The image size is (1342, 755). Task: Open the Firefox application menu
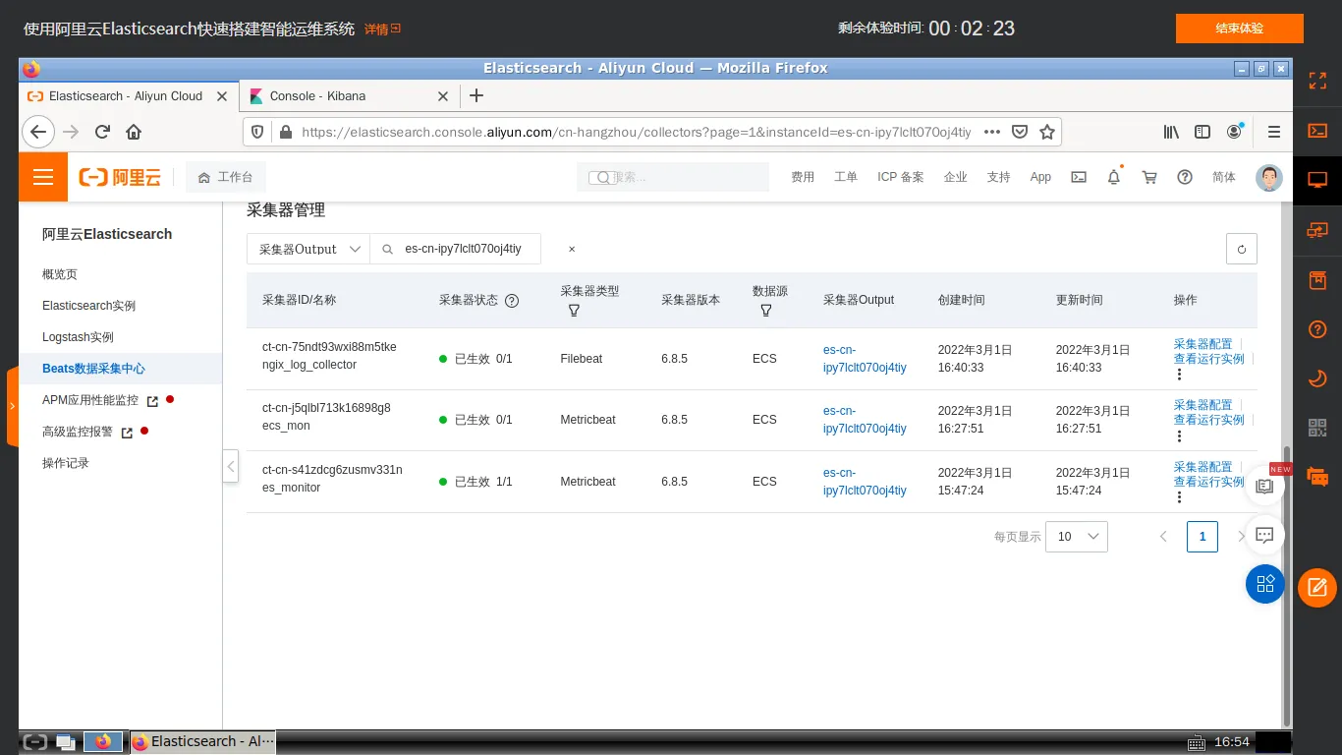(1274, 132)
